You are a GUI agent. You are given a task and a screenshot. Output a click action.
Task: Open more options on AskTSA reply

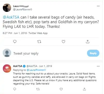click(98, 66)
